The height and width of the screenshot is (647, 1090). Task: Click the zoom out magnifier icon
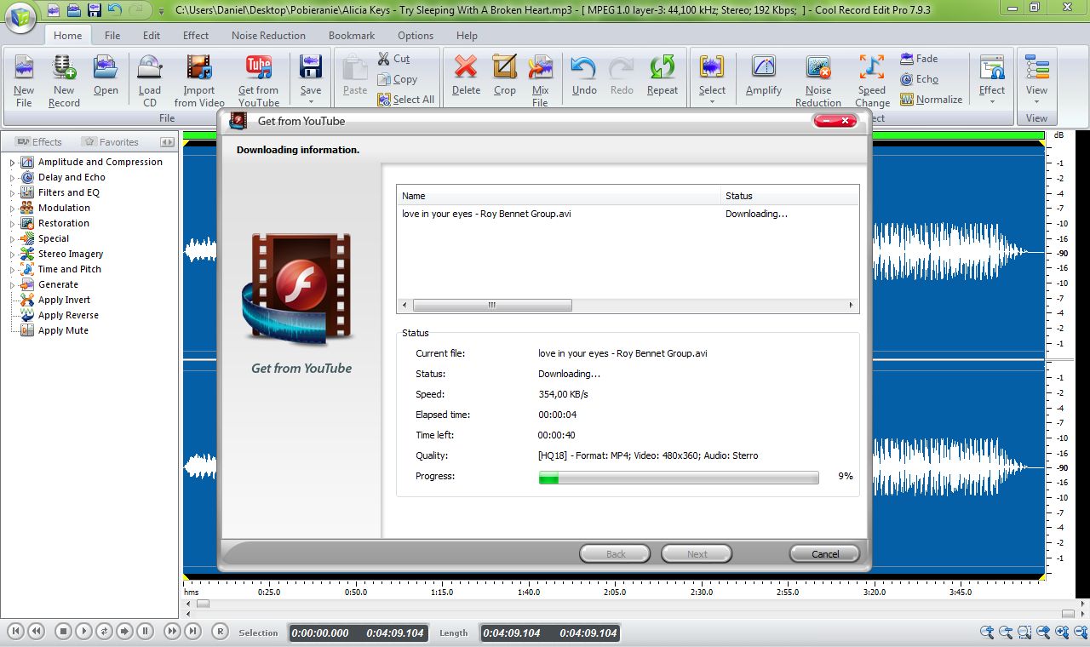click(1006, 632)
